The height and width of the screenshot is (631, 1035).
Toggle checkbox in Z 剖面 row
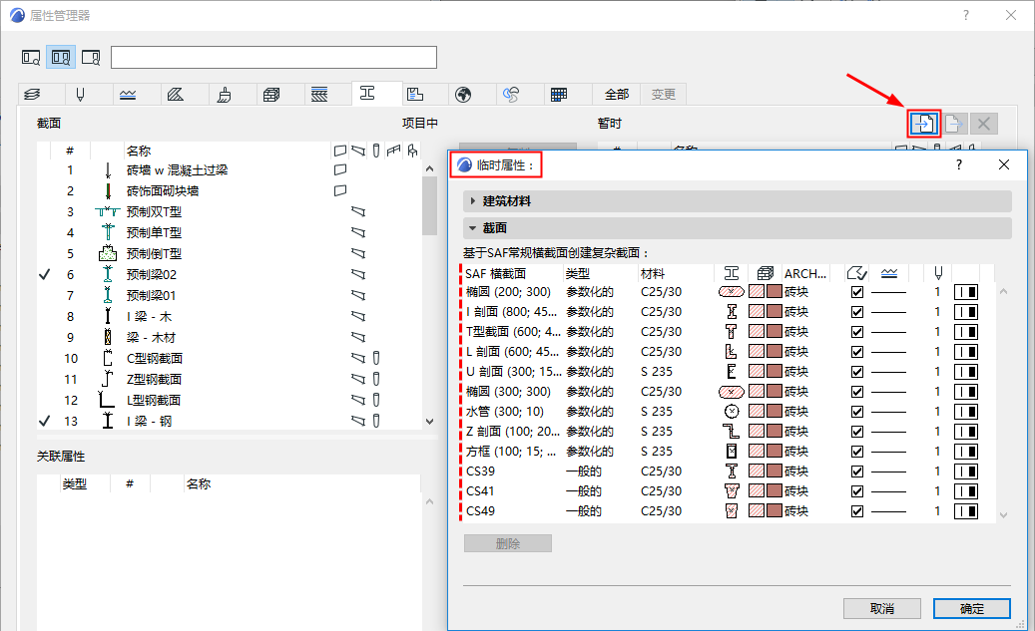click(857, 432)
